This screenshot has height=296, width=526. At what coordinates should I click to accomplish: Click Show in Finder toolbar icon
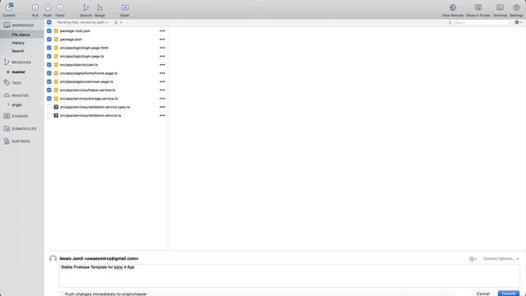[x=478, y=7]
